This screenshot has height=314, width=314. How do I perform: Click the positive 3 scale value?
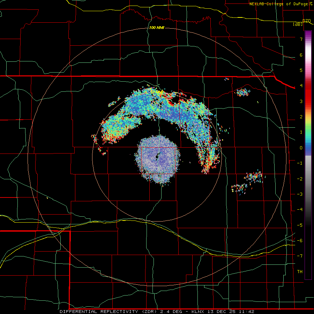click(301, 101)
